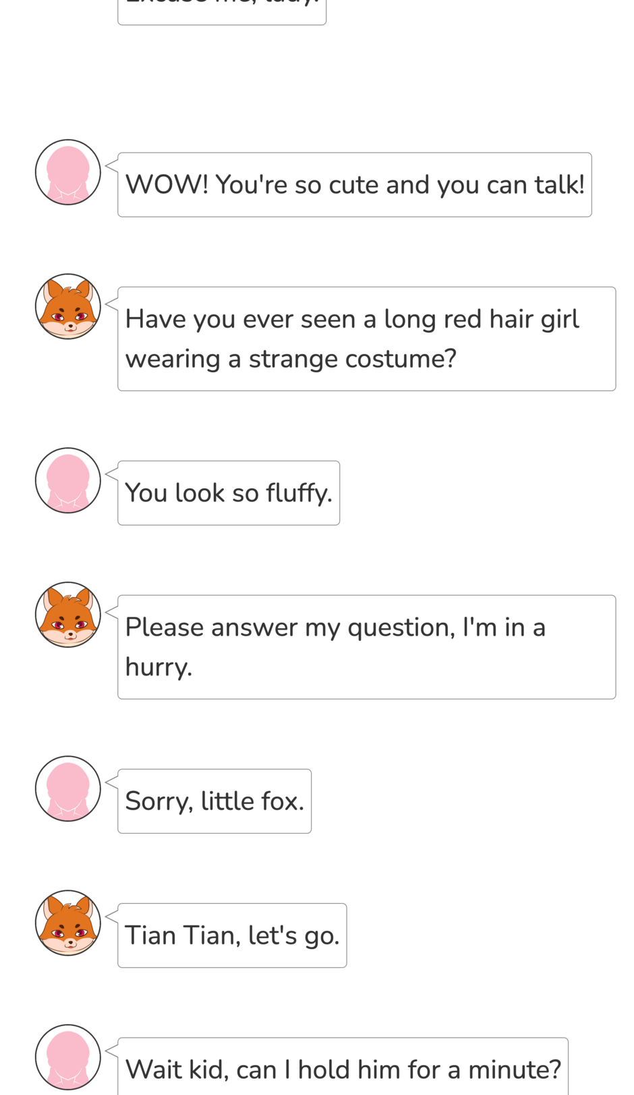This screenshot has height=1095, width=634.
Task: Click the fox avatar beside the red hair question
Action: tap(68, 307)
